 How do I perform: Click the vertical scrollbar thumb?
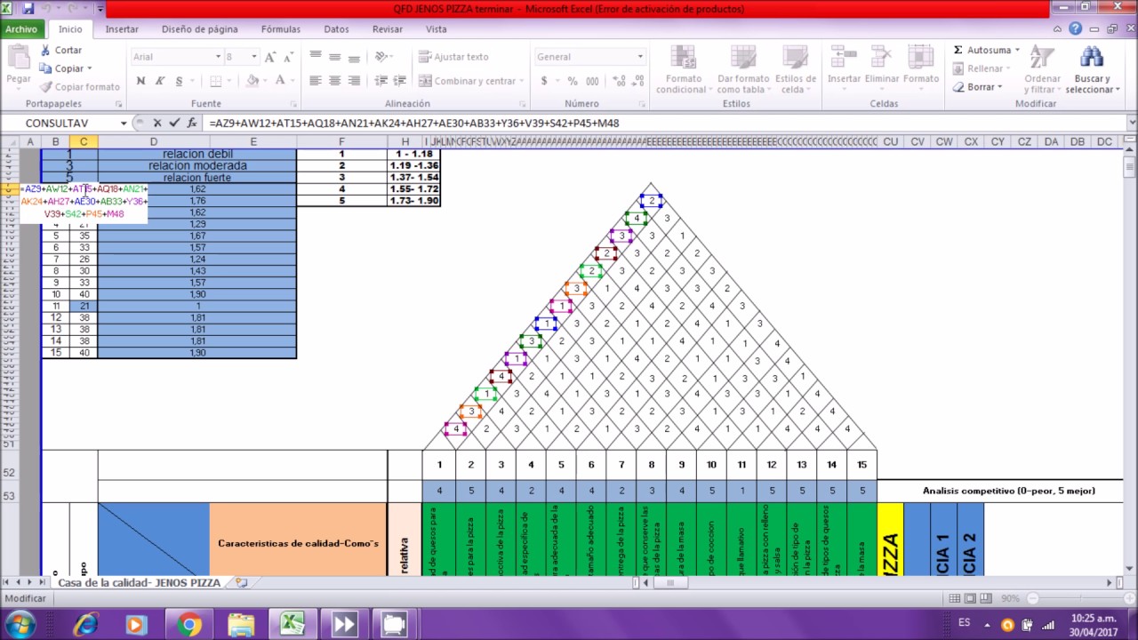click(x=1130, y=168)
